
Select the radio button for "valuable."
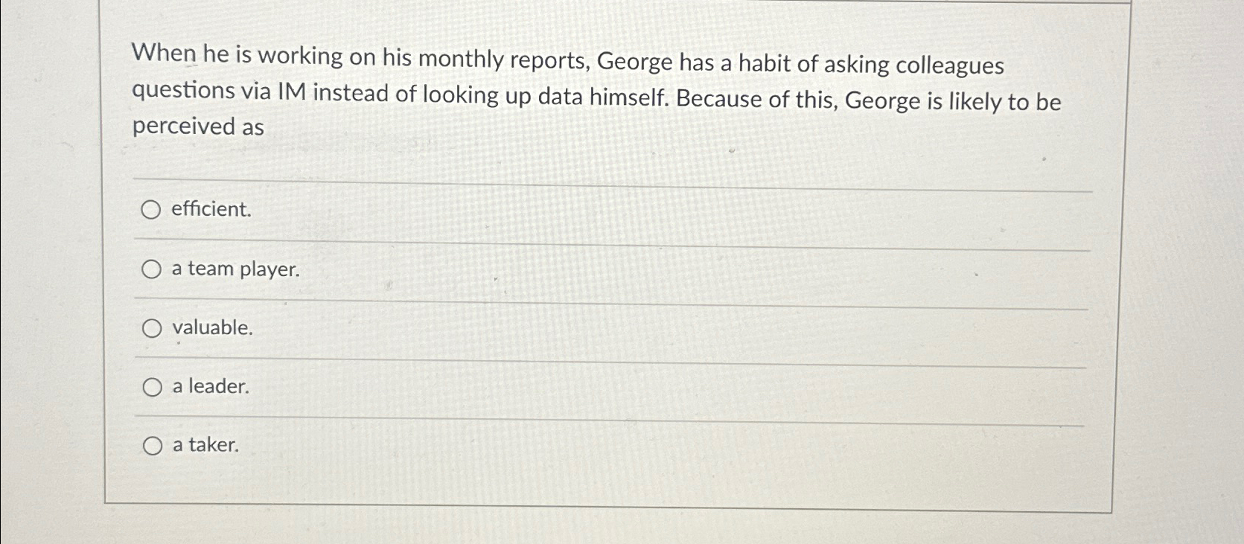pos(152,327)
